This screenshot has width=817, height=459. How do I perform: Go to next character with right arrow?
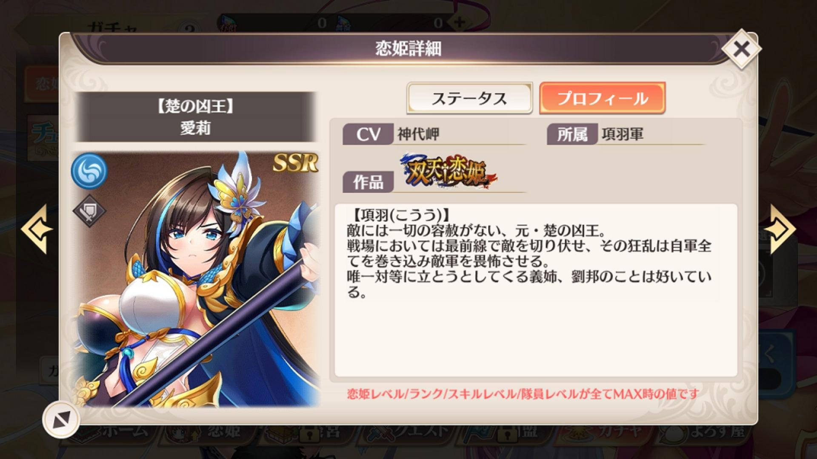click(x=780, y=229)
